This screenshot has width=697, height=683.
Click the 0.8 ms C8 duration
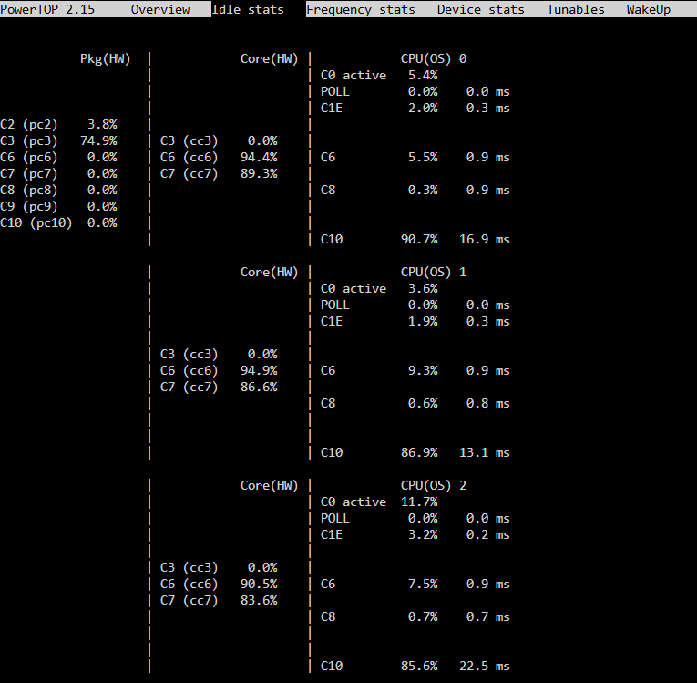pyautogui.click(x=488, y=404)
